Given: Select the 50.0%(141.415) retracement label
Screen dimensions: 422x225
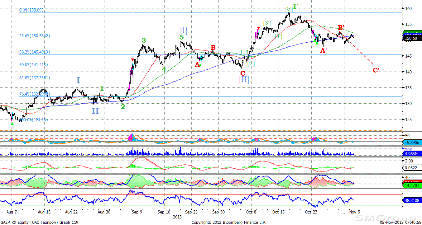Looking at the screenshot, I should [33, 65].
